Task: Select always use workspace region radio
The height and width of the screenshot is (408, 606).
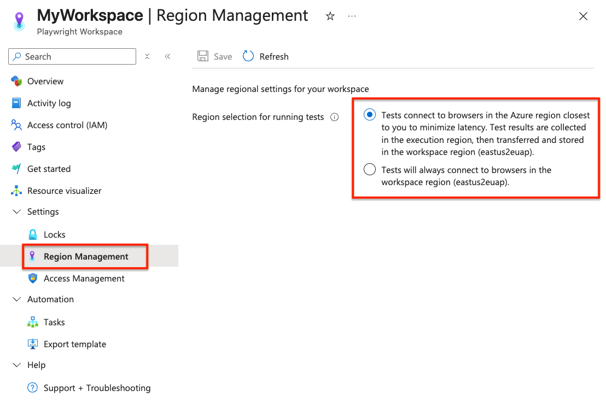Action: point(370,170)
